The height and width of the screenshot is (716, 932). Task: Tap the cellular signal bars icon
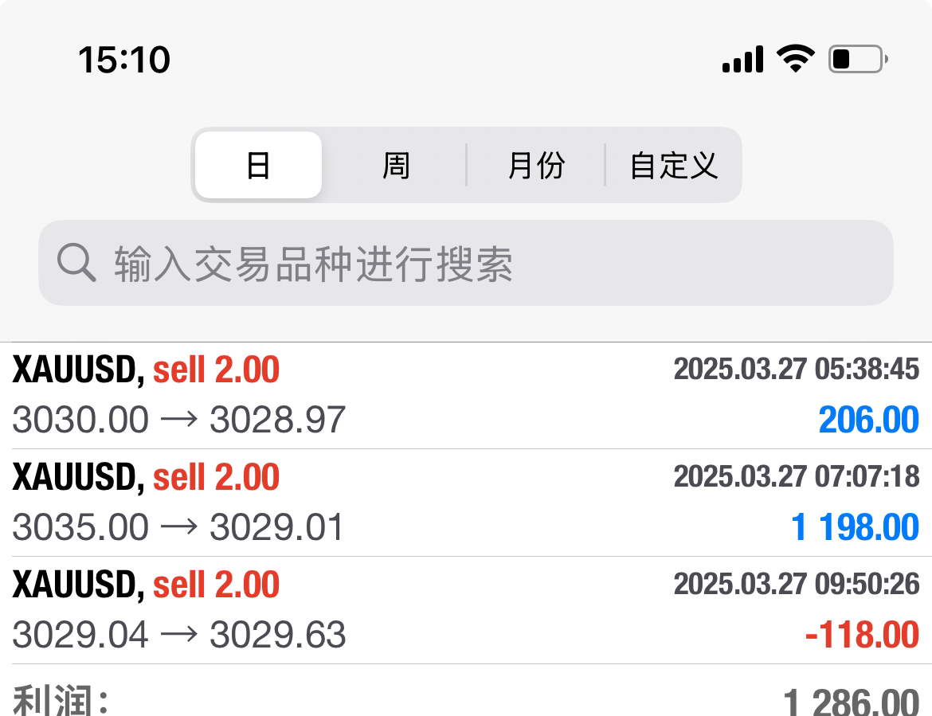(x=742, y=59)
